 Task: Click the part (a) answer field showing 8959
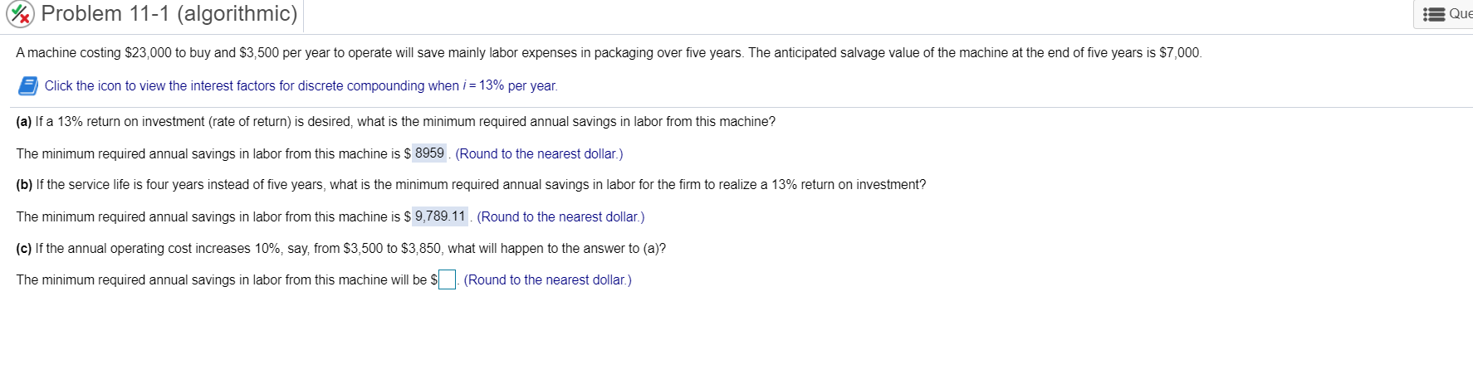click(429, 153)
